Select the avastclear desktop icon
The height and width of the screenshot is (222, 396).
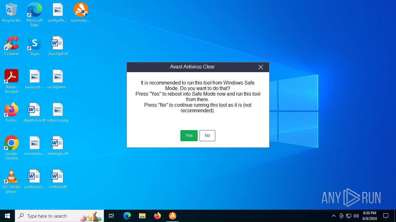coord(81,13)
